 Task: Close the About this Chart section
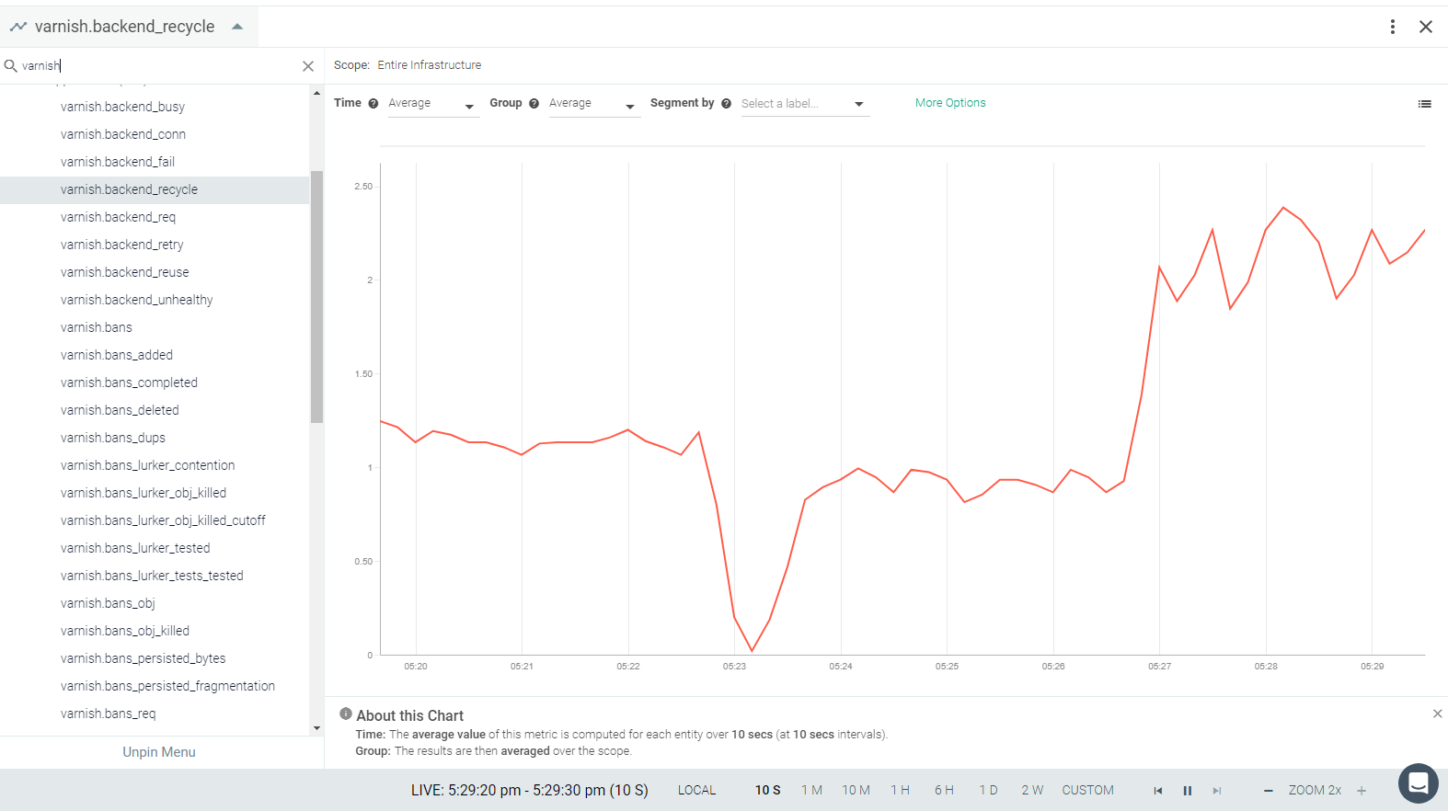click(x=1437, y=714)
